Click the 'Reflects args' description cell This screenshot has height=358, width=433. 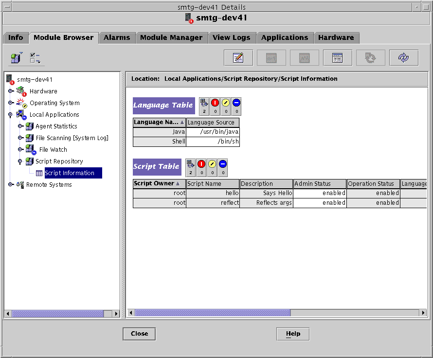click(266, 203)
